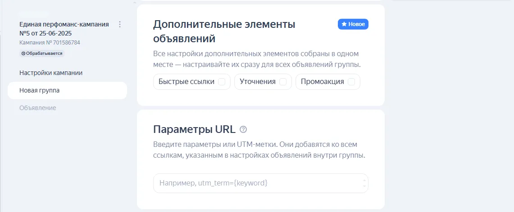
Task: Open Настройки кампании in the sidebar
Action: (51, 73)
